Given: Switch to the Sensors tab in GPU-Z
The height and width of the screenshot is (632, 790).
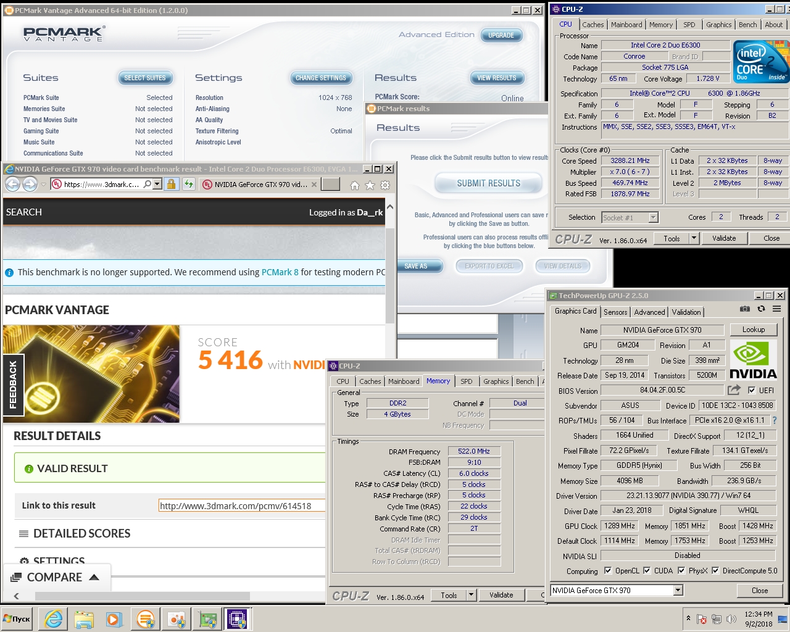Looking at the screenshot, I should (615, 312).
